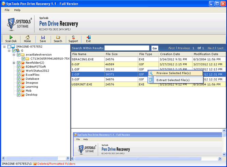Collapse the IMAGINE-8757E52 root node
This screenshot has width=227, height=167.
click(4, 47)
